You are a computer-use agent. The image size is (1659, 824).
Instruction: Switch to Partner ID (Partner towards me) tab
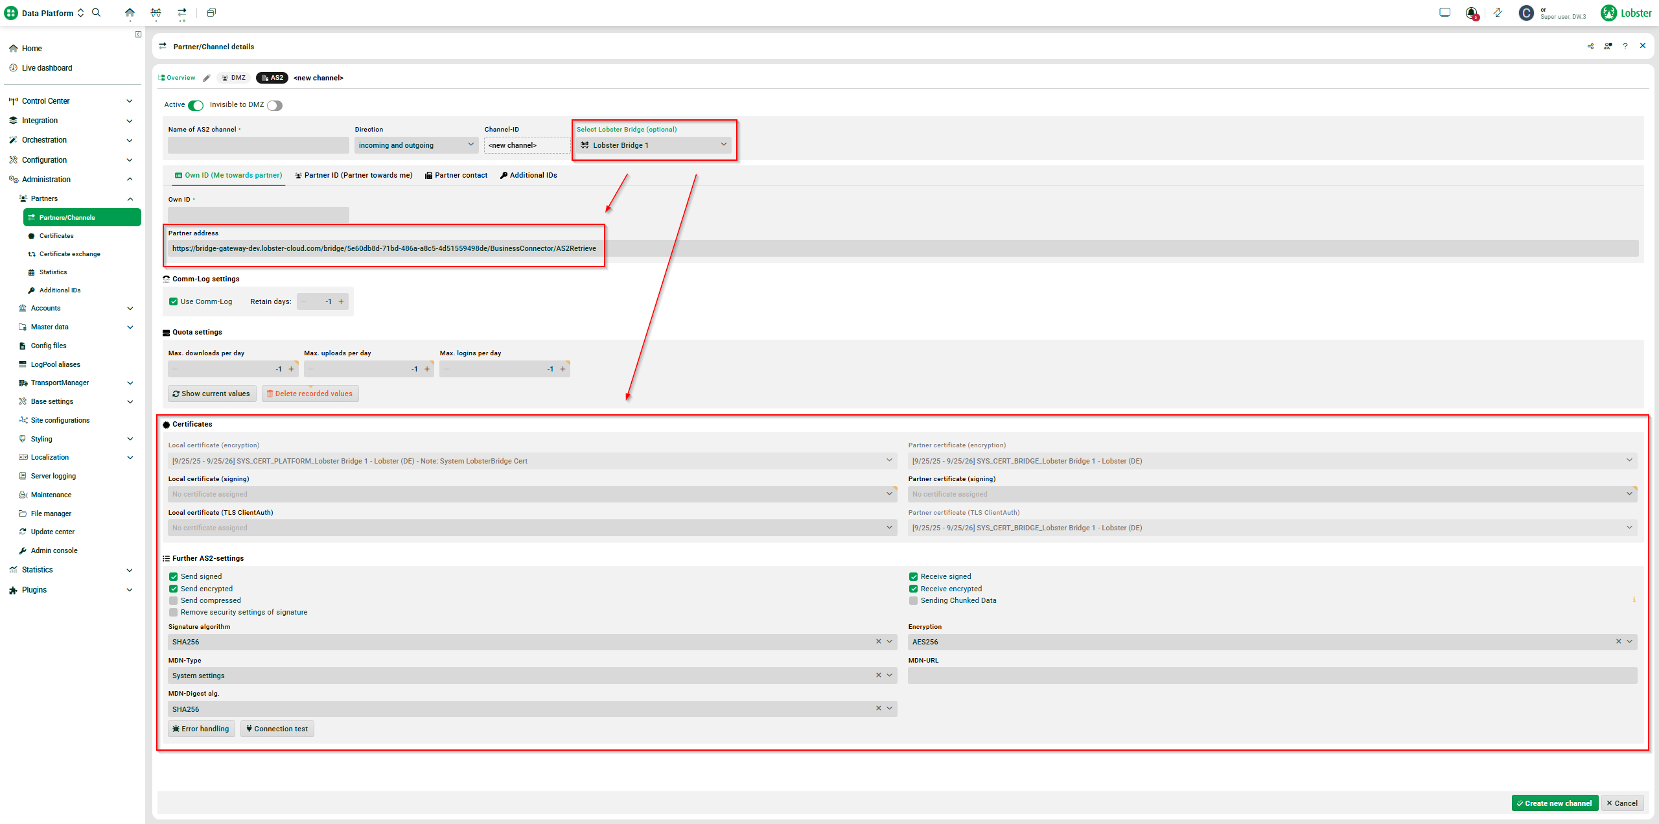(x=354, y=175)
